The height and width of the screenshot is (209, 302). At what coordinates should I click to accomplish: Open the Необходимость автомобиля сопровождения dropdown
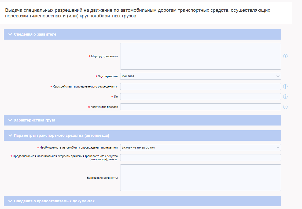point(200,147)
